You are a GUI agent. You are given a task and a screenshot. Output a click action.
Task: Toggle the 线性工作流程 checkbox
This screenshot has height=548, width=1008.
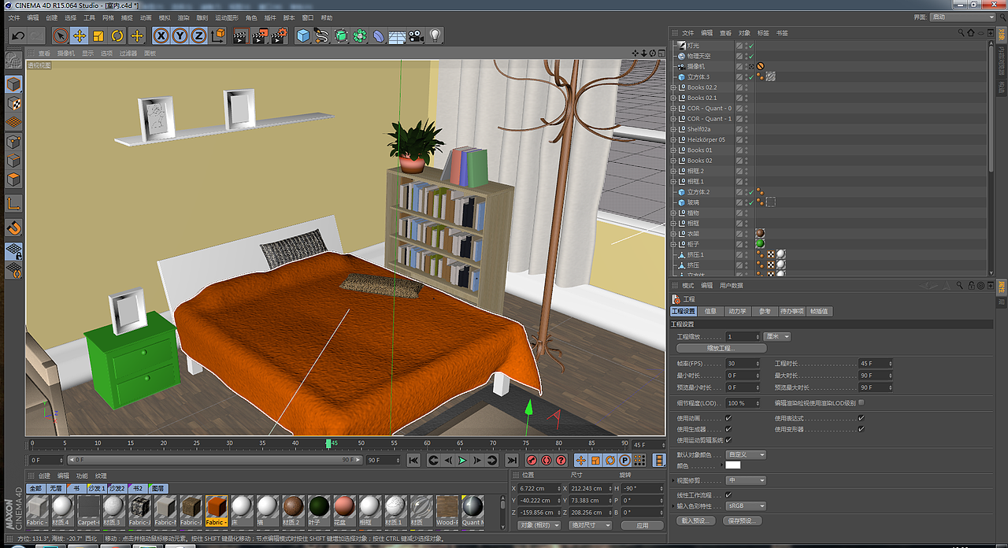tap(728, 495)
